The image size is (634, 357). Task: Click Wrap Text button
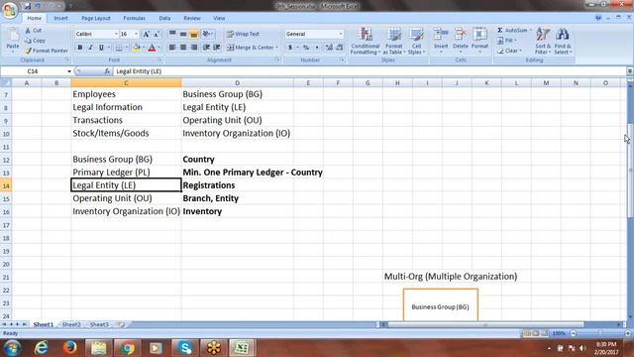pos(243,34)
